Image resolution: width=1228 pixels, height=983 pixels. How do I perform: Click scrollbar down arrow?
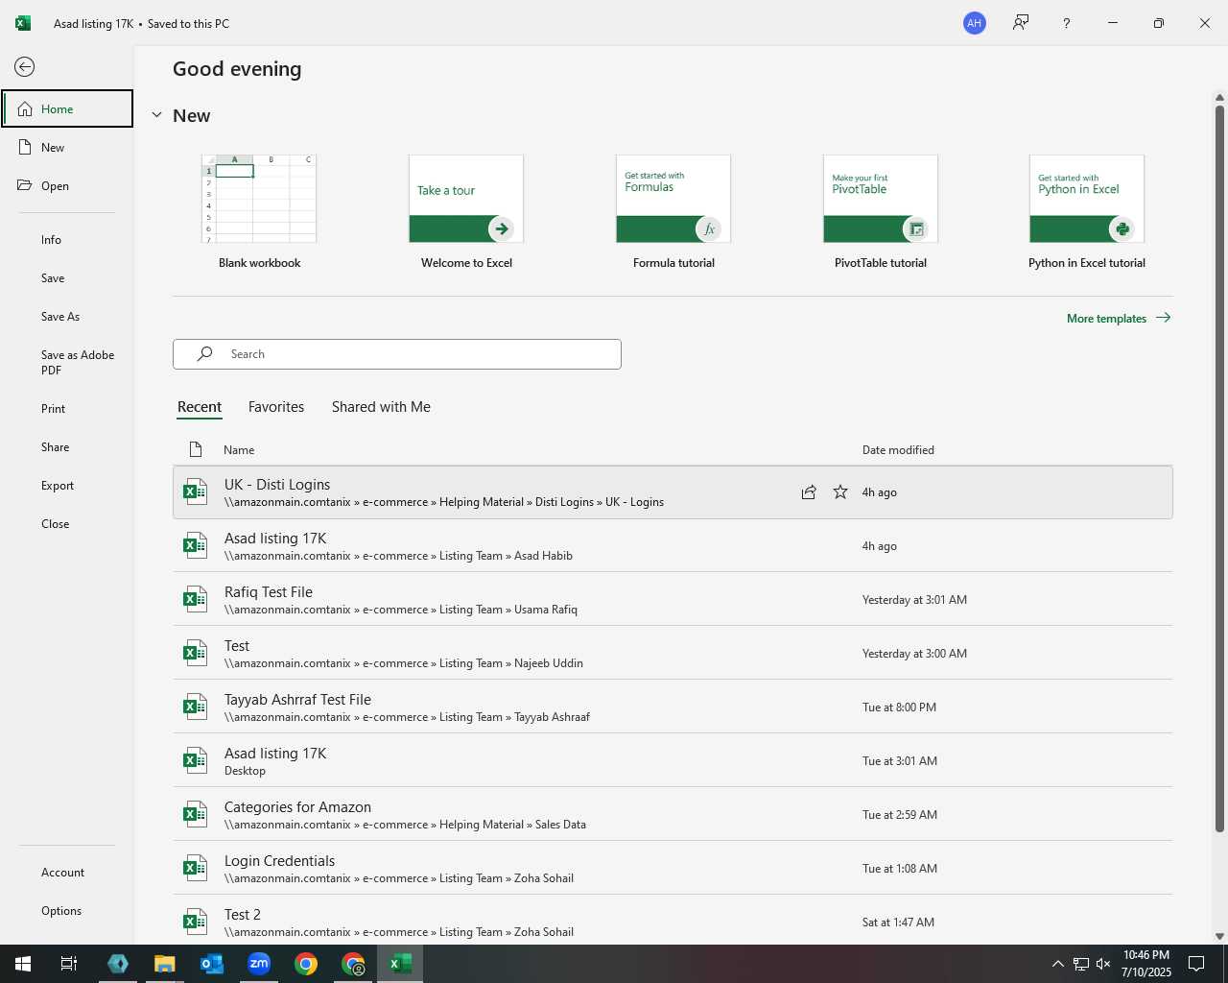[x=1220, y=936]
